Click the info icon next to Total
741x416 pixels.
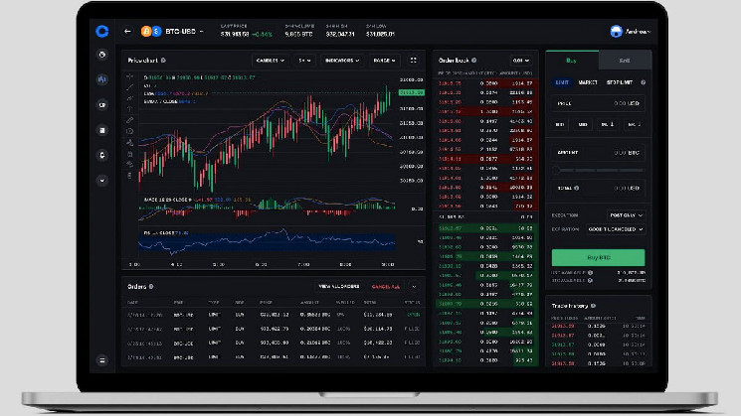[x=577, y=188]
